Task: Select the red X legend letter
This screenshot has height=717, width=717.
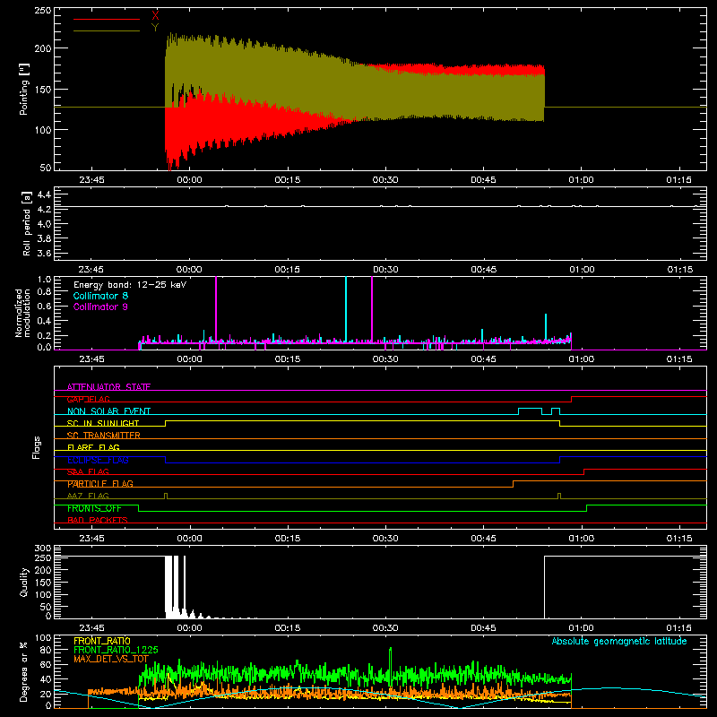Action: coord(155,16)
